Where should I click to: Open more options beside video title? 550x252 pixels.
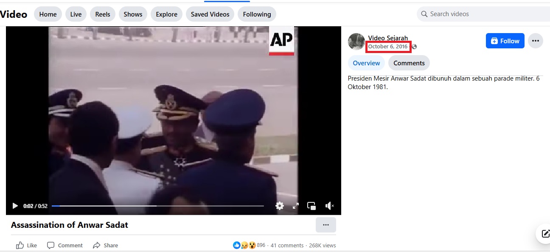pos(326,225)
